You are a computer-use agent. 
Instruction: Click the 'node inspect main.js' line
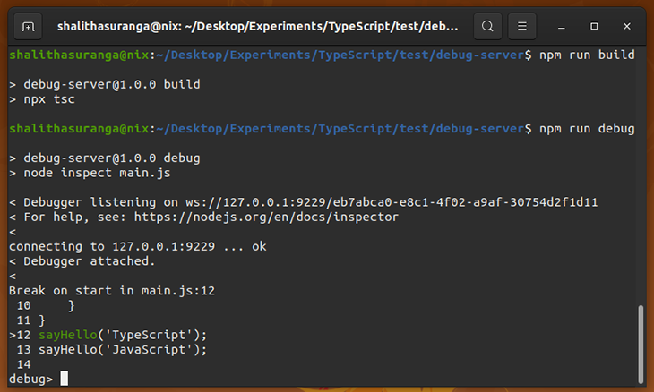[97, 173]
